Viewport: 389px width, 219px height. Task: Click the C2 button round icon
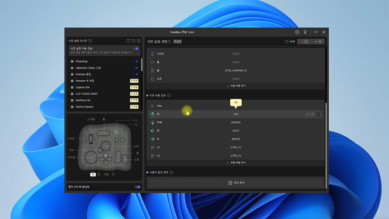tap(152, 156)
